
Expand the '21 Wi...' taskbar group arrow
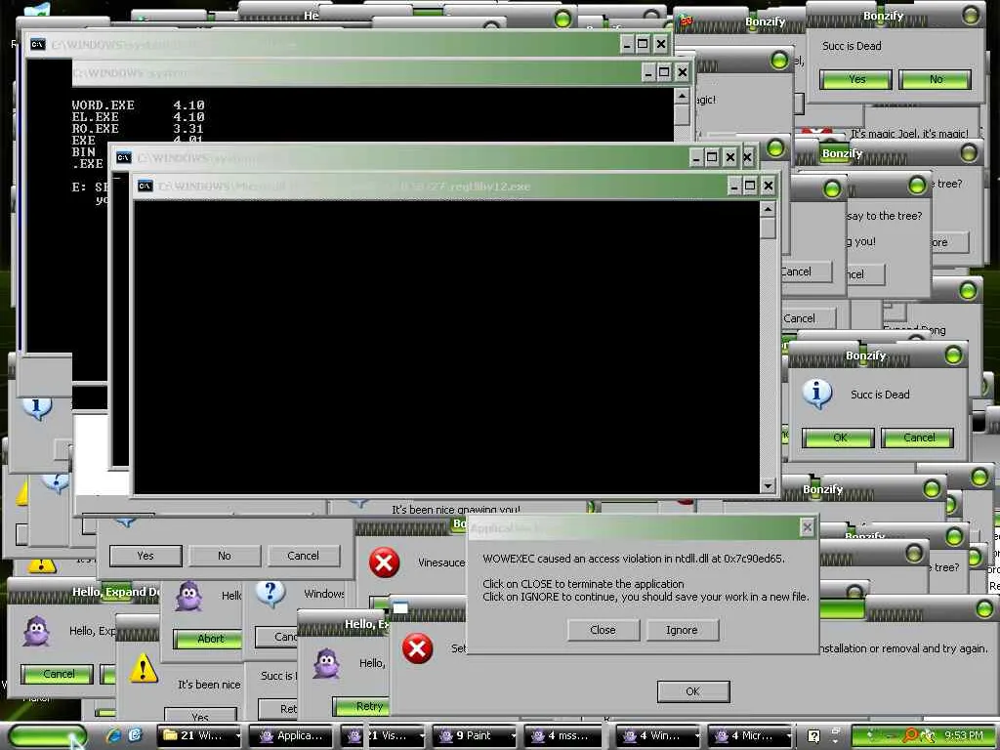pos(237,736)
